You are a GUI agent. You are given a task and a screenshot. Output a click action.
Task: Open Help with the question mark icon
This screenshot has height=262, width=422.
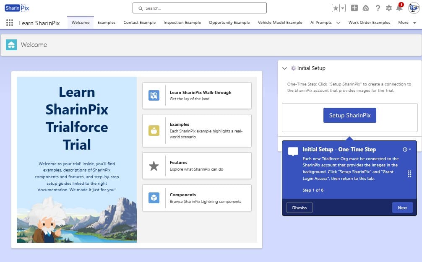[378, 7]
